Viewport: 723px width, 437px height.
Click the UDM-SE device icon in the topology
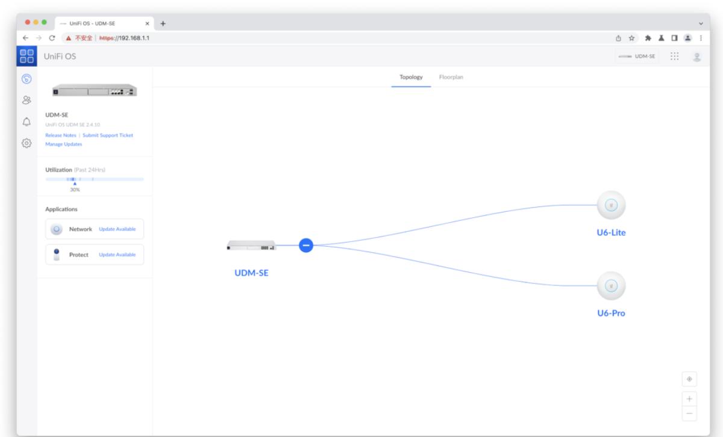pos(251,246)
